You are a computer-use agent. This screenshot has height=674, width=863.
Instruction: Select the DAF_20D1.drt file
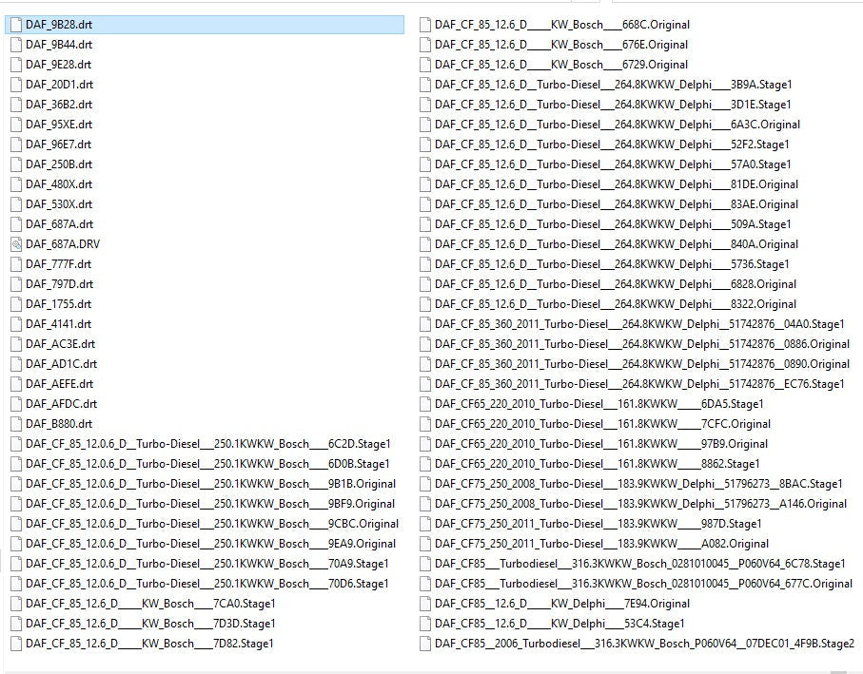pos(59,85)
